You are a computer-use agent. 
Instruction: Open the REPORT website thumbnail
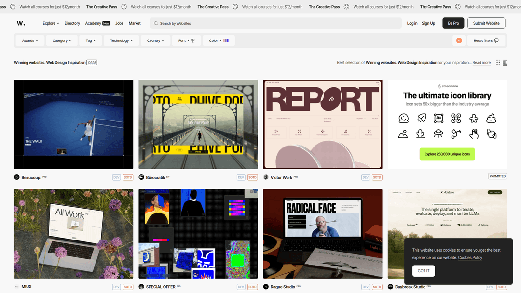[322, 124]
